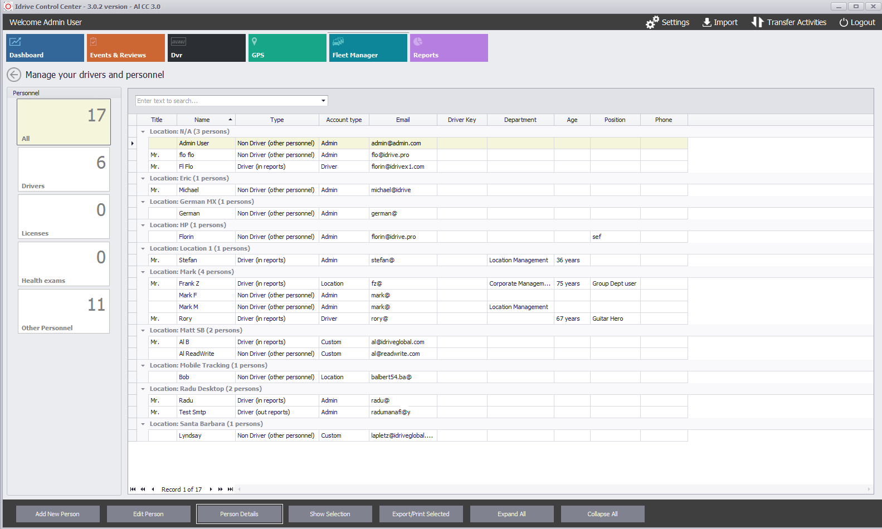Open Settings via gear icon
Image resolution: width=882 pixels, height=529 pixels.
tap(652, 22)
